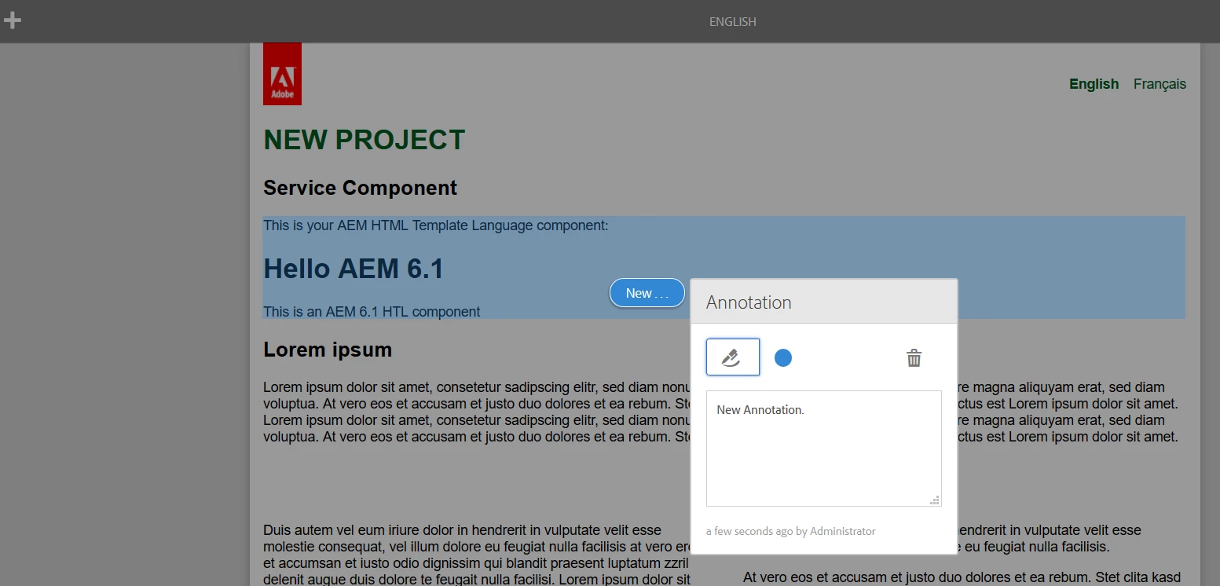1220x586 pixels.
Task: Select the English language link
Action: 1094,84
